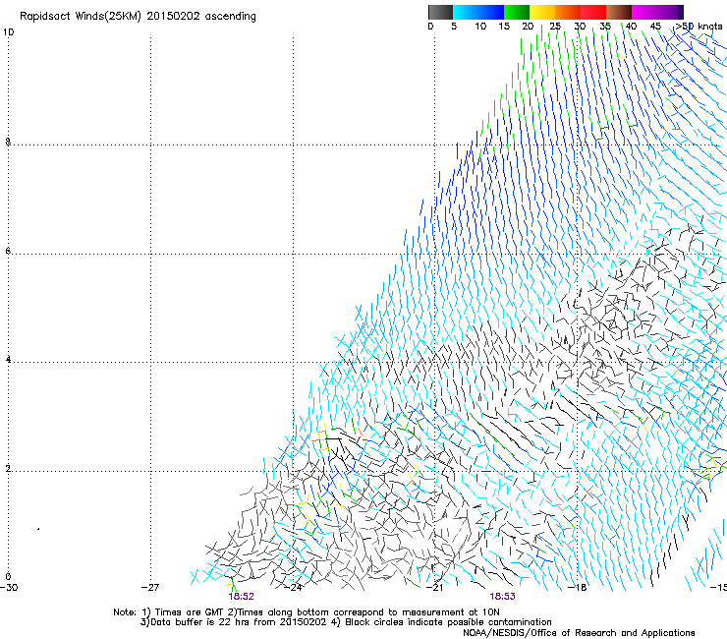The image size is (727, 639).
Task: Click the title 'Rapidsact Winds(25KM) 20150202 ascending'
Action: [138, 17]
